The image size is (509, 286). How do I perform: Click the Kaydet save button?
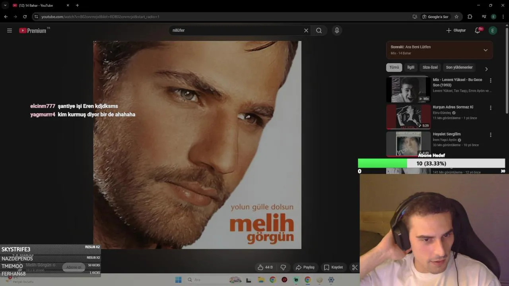click(x=333, y=267)
